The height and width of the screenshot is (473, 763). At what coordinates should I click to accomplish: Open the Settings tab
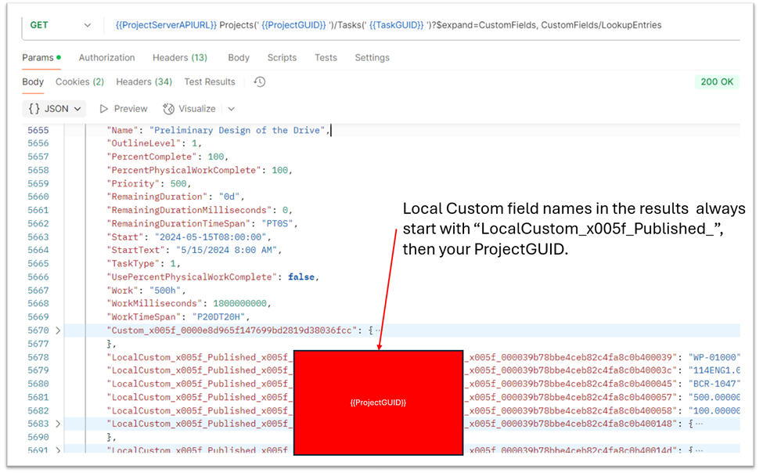(372, 57)
